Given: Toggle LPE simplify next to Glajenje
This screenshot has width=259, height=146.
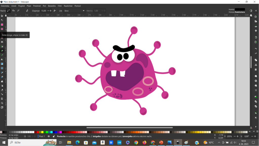Looking at the screenshot, I should click(x=55, y=11).
